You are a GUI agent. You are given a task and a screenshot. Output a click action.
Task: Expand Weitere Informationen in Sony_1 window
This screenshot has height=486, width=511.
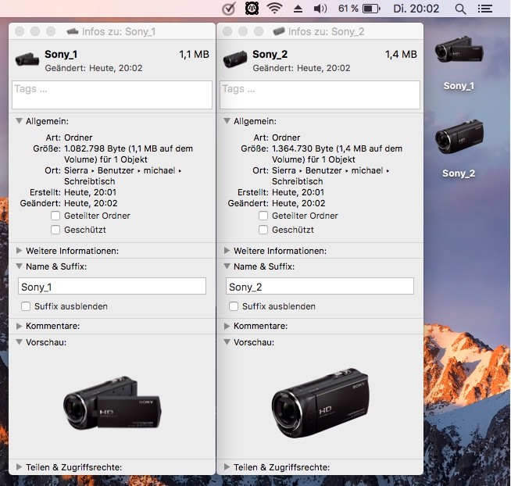pyautogui.click(x=20, y=250)
